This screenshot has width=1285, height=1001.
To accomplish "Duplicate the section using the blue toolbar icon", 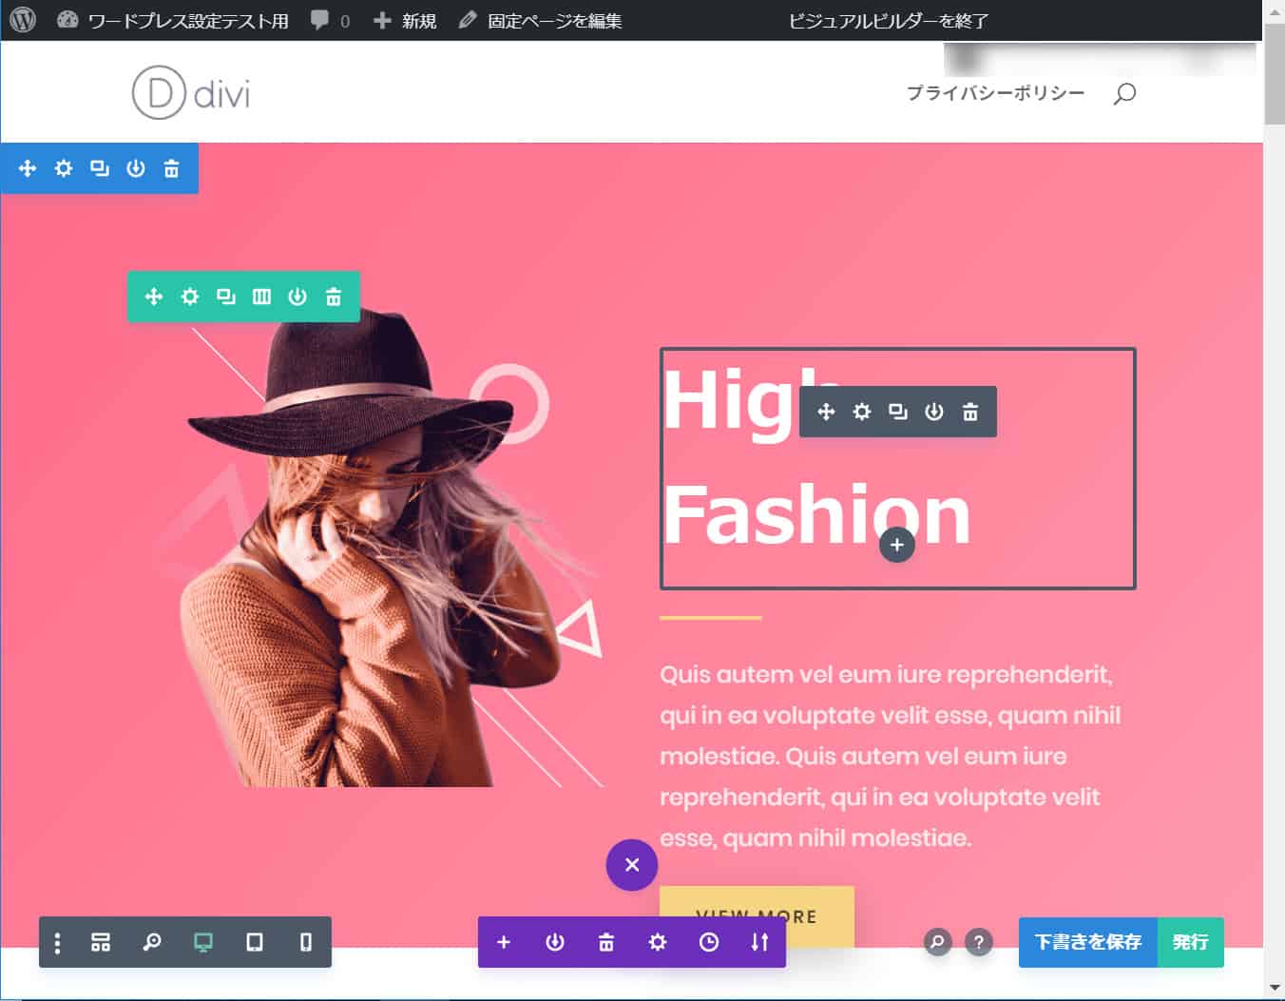I will pos(100,168).
